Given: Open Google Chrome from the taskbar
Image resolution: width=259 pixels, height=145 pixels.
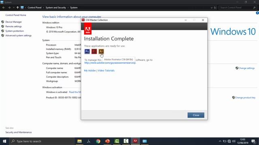Looking at the screenshot, I should [98, 141].
